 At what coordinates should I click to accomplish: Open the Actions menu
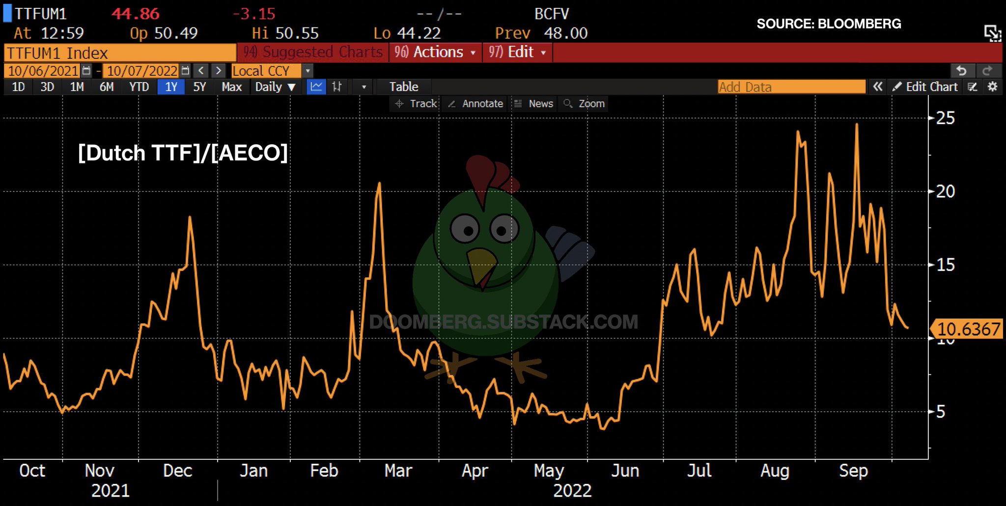click(435, 52)
